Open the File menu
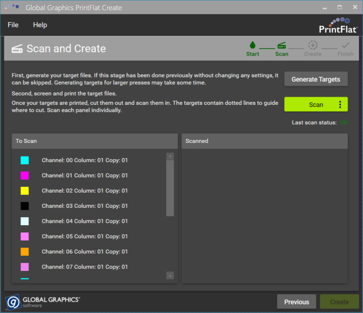363x313 pixels. click(x=13, y=25)
